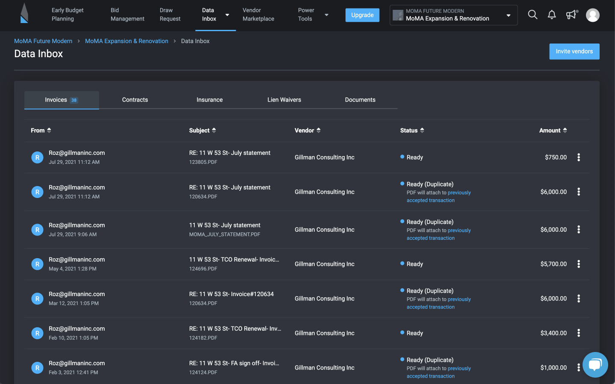Open the Draw Request menu
615x384 pixels.
coord(170,15)
